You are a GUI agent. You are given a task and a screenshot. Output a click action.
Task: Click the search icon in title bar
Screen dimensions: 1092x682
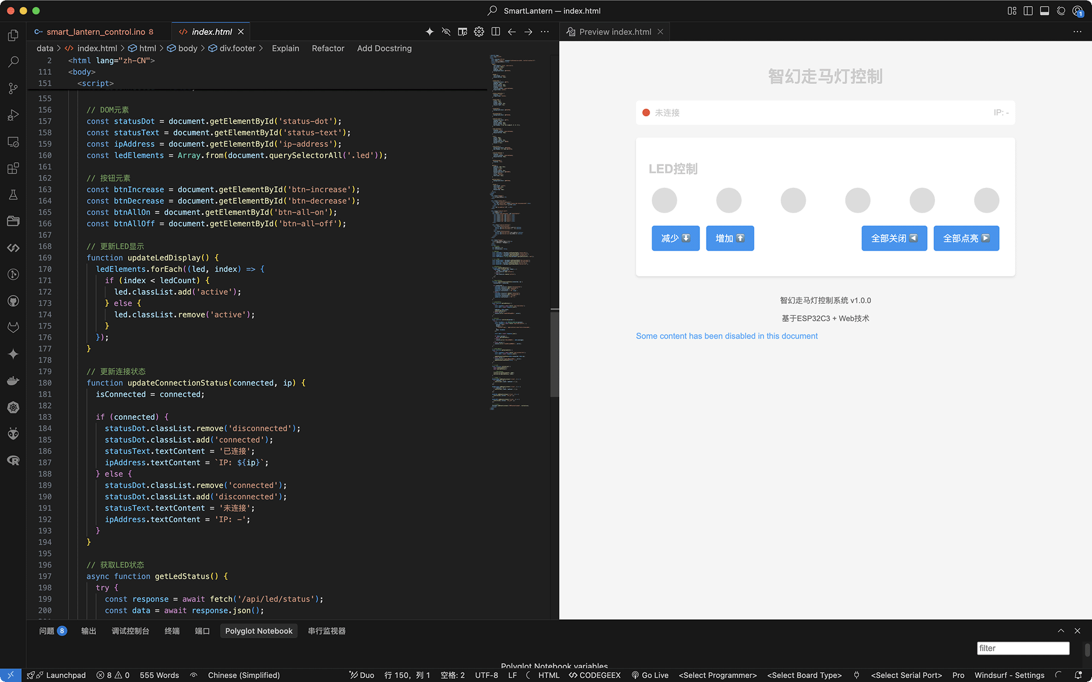click(x=492, y=10)
